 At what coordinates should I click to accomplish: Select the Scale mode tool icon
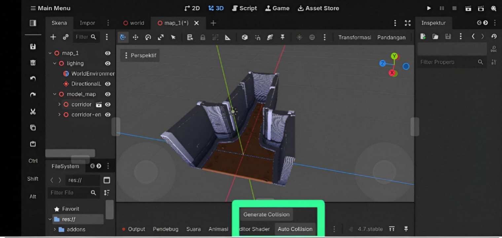pyautogui.click(x=161, y=37)
